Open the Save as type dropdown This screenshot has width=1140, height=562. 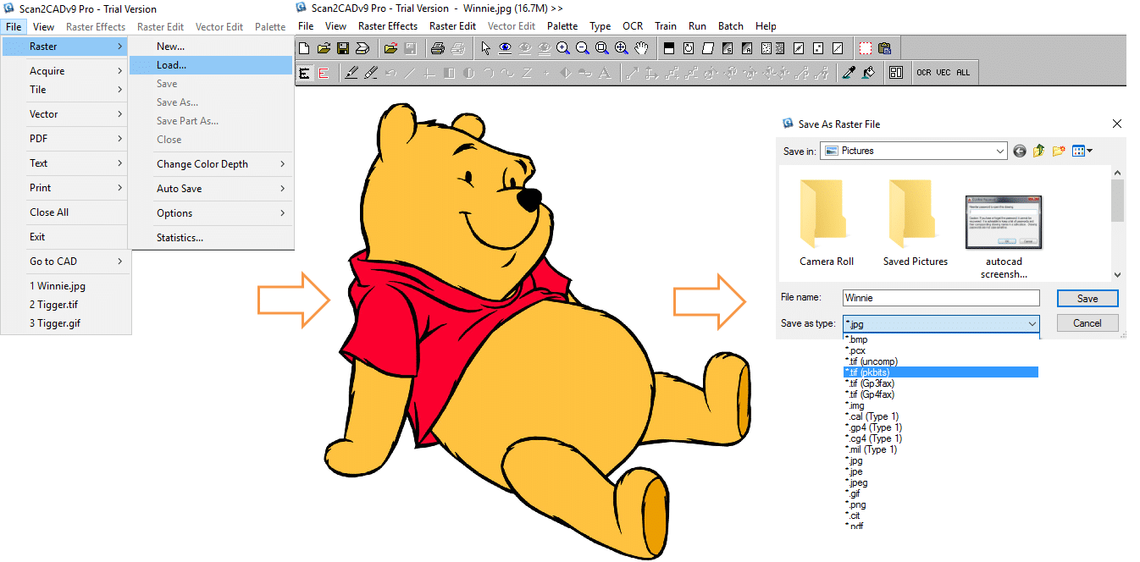coord(1032,322)
